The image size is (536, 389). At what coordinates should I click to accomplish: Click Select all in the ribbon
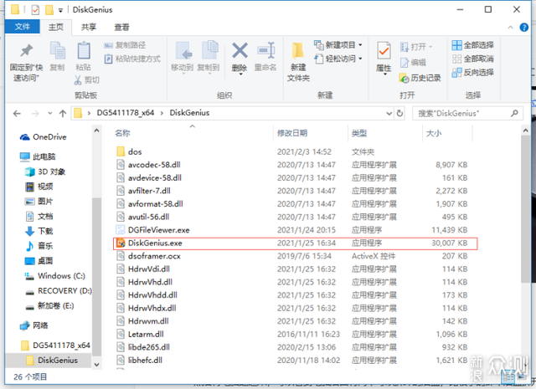(x=472, y=45)
